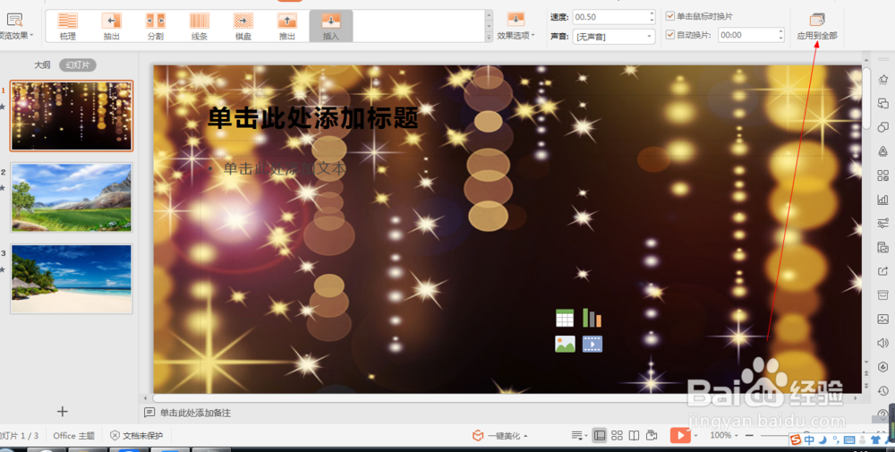Click Office 主题 in status bar
The image size is (895, 452).
pos(73,436)
